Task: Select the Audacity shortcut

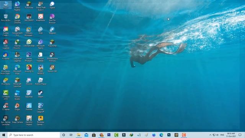Action: [6, 56]
